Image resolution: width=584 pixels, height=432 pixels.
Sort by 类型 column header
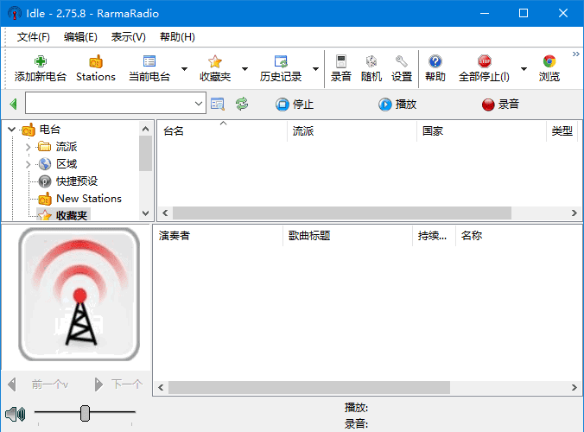pos(562,131)
